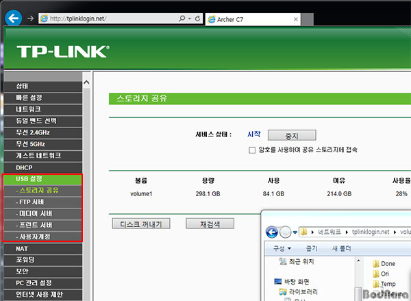Click the IE page icon in address bar
Screen dimensions: 411x301
(x=44, y=19)
